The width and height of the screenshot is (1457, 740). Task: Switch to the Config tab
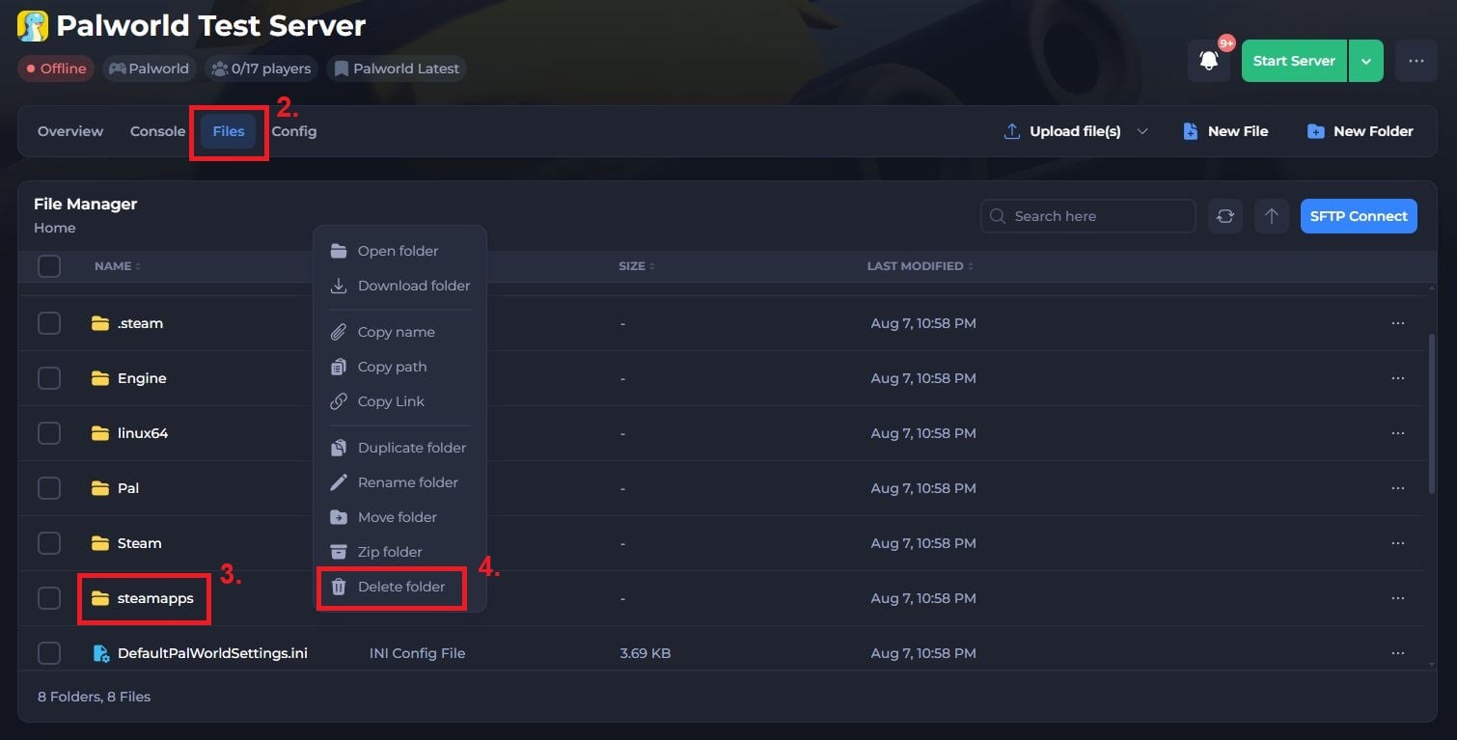[294, 131]
